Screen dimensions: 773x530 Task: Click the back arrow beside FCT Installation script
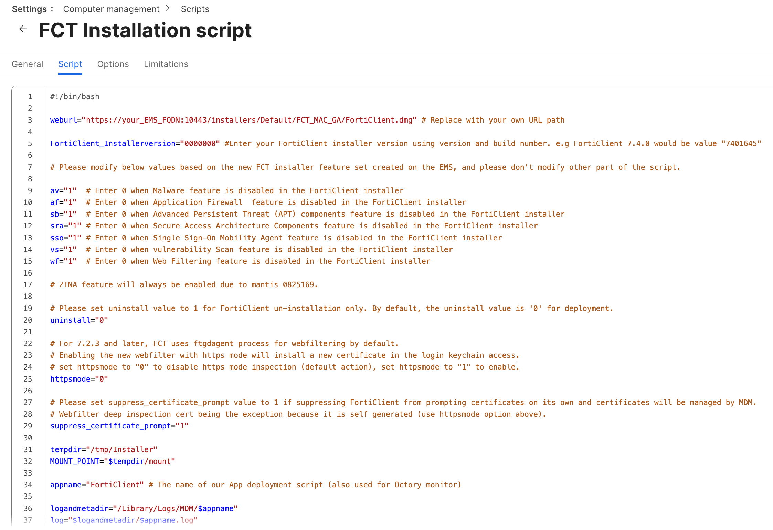click(x=23, y=29)
